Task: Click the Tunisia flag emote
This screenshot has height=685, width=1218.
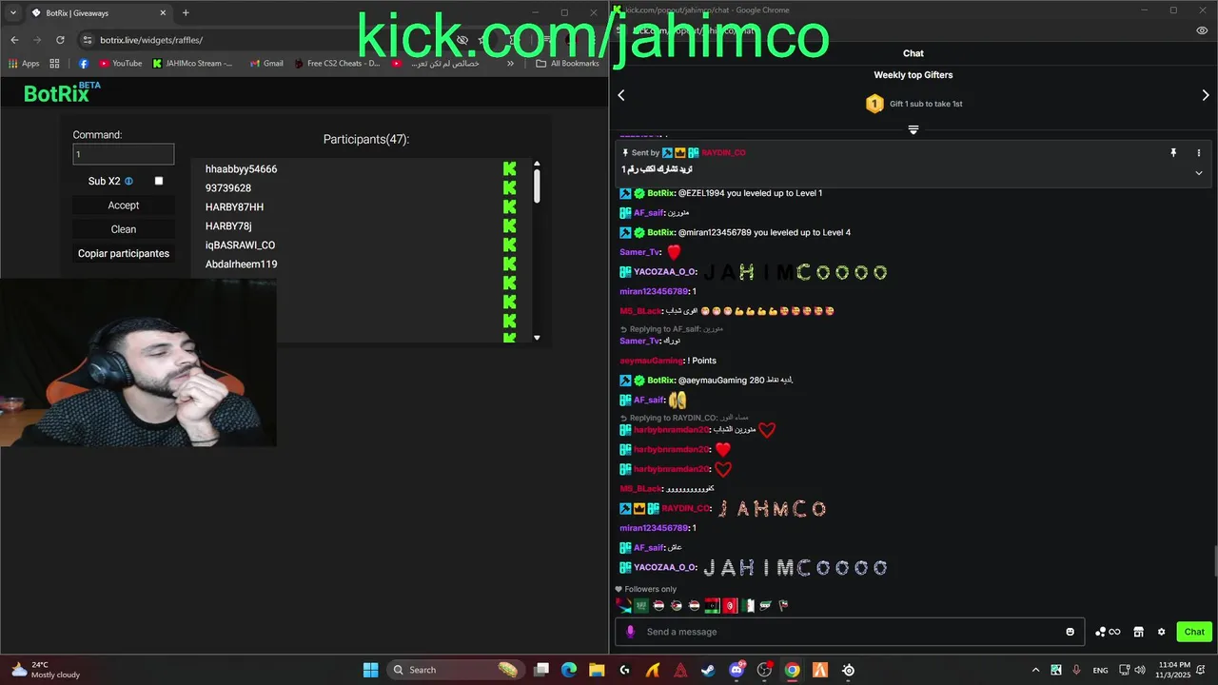Action: [x=729, y=605]
